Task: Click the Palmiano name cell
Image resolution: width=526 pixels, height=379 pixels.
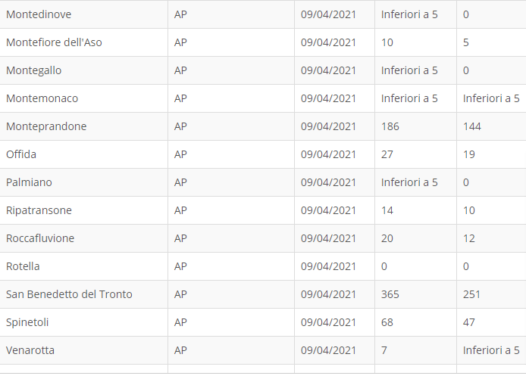Action: tap(29, 182)
